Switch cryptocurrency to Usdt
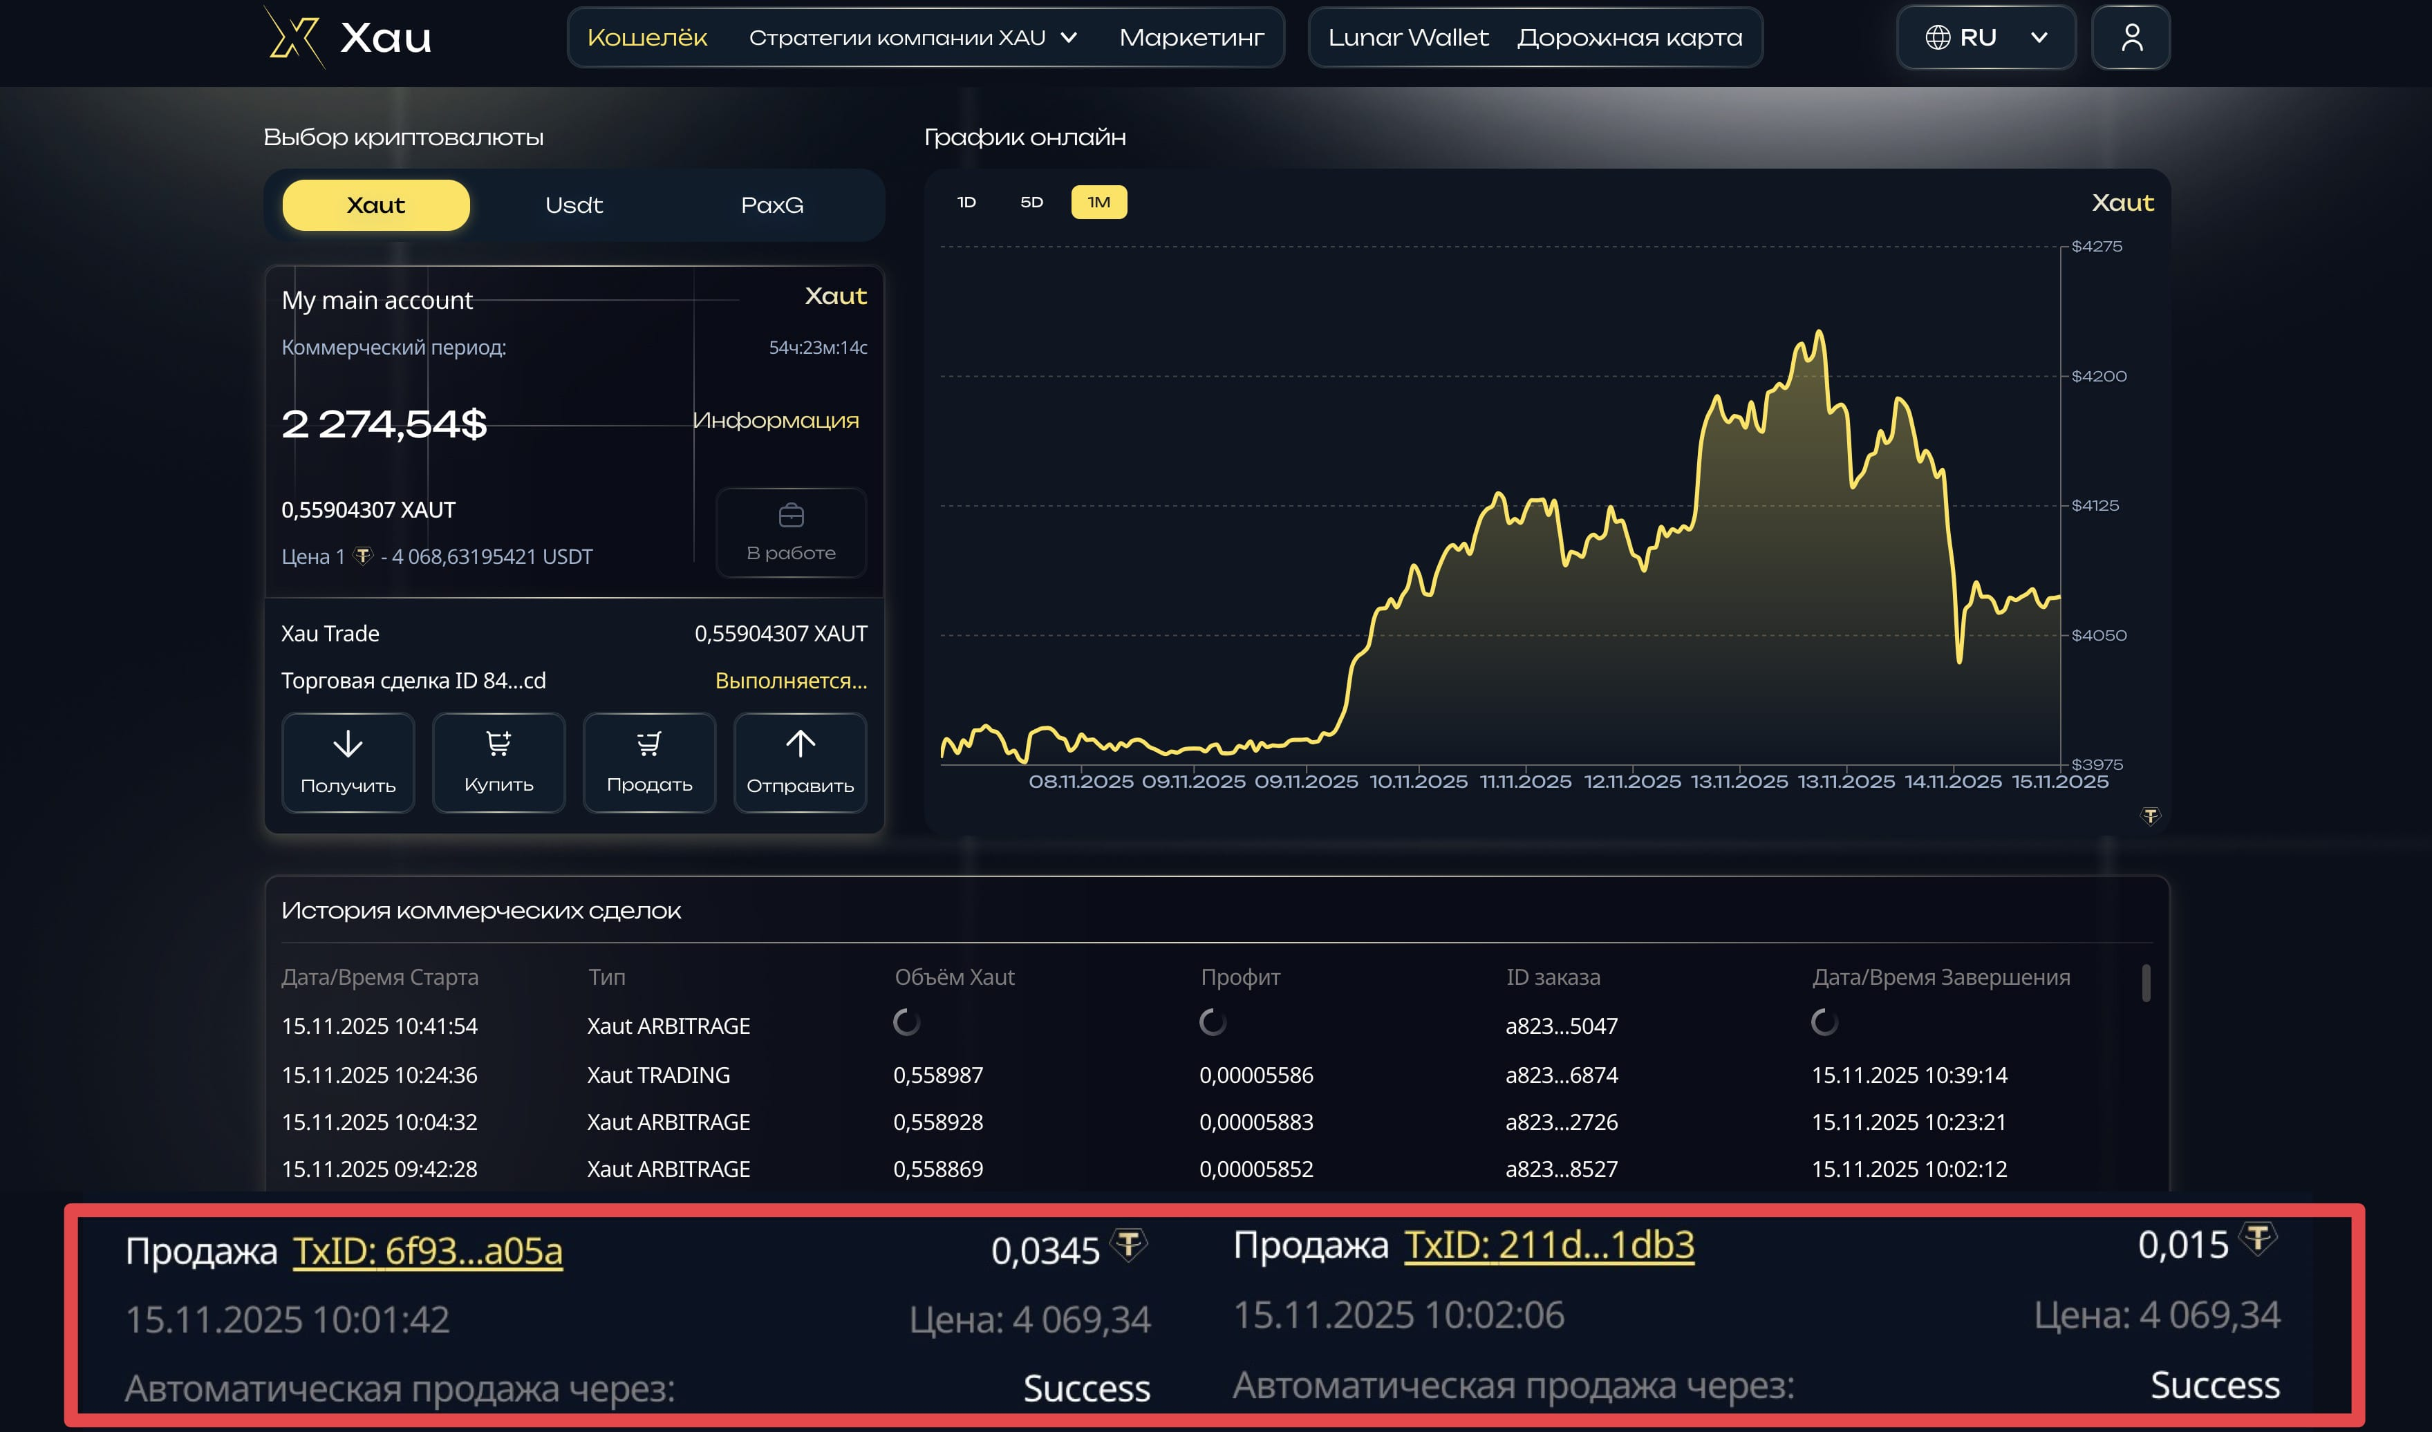Image resolution: width=2432 pixels, height=1432 pixels. (573, 205)
